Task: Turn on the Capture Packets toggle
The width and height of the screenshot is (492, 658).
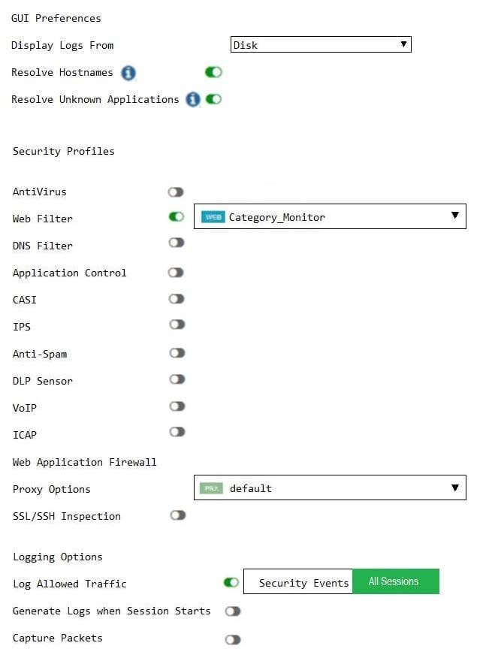Action: [x=233, y=639]
